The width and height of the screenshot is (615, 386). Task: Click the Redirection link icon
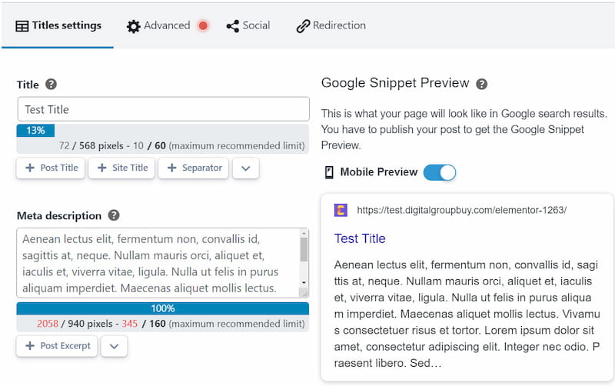pyautogui.click(x=303, y=26)
